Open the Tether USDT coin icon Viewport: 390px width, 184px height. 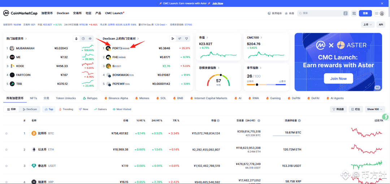(x=34, y=166)
